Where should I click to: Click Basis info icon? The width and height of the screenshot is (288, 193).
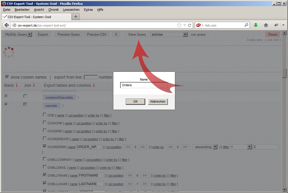(x=17, y=85)
